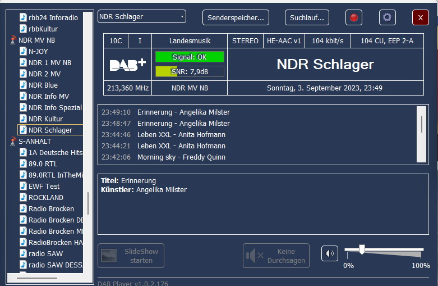Click the note icon beside NDR Kultur
The height and width of the screenshot is (286, 438).
coord(23,119)
